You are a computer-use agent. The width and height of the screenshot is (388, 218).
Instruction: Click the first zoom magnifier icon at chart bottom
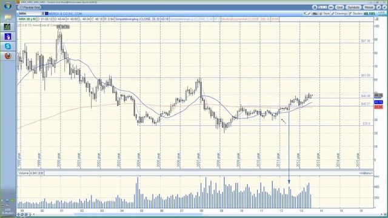coord(22,214)
